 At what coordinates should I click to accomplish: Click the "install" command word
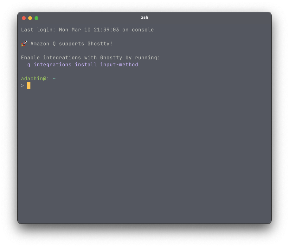[x=86, y=65]
